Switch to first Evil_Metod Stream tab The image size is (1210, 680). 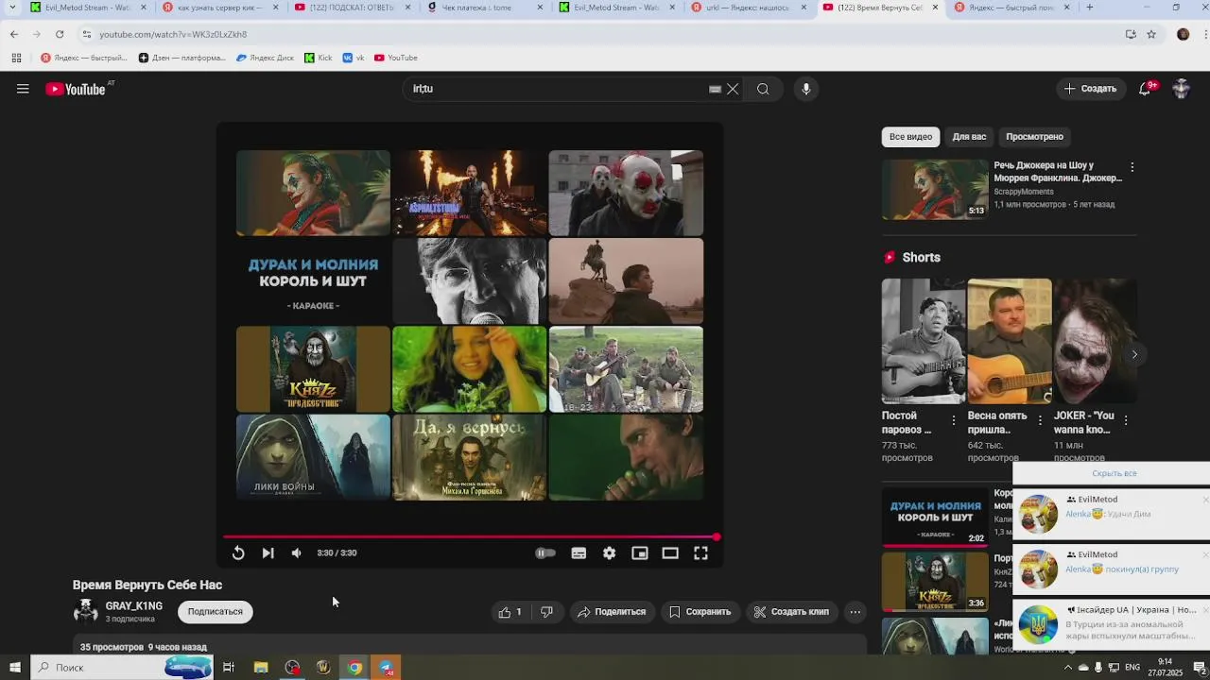click(x=87, y=8)
